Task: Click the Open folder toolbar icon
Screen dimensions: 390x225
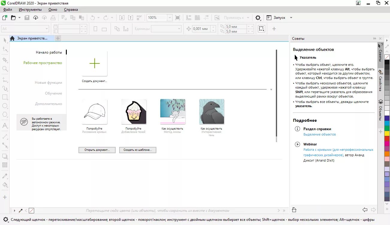Action: pos(13,18)
